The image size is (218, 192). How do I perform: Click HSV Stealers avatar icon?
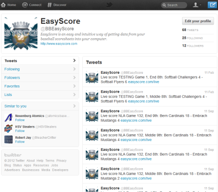pos(8,128)
